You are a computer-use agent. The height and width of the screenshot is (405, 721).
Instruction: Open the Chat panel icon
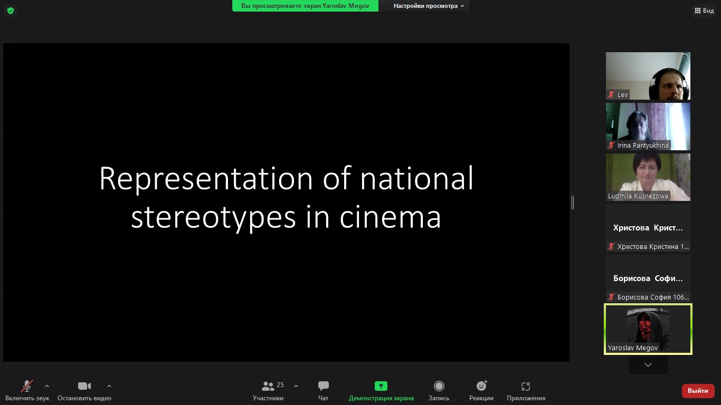[324, 387]
